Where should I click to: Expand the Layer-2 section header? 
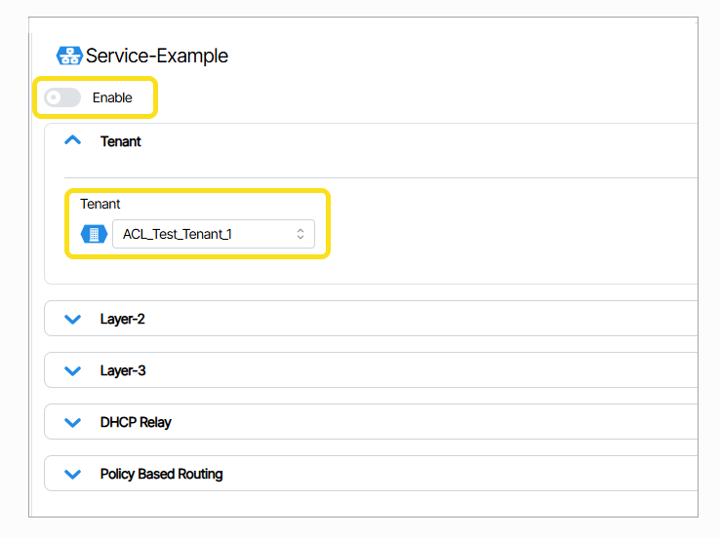[123, 319]
